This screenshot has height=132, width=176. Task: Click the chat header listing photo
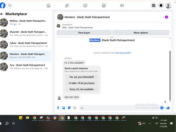[60, 17]
